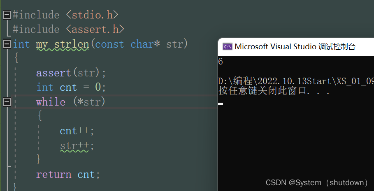
Task: Click the D:\编程 path line in console
Action: (x=295, y=81)
